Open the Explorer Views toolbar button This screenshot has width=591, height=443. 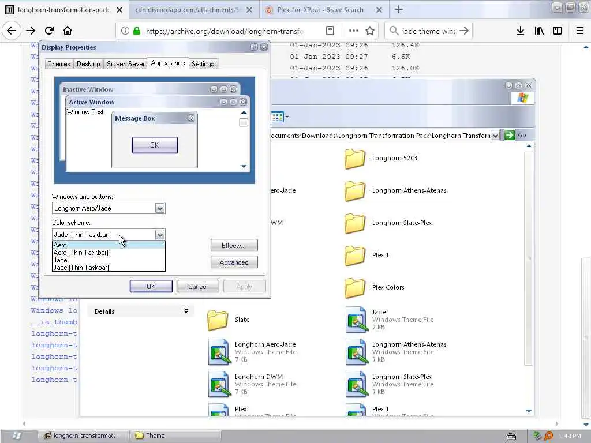pos(279,117)
